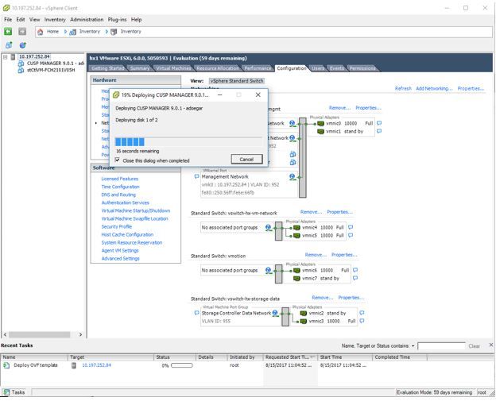This screenshot has width=496, height=401.
Task: Click Remove link for vswitch-hx-storage-data
Action: (x=323, y=297)
